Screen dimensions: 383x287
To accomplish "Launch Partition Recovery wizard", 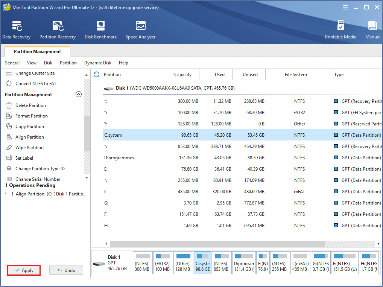I will click(58, 30).
